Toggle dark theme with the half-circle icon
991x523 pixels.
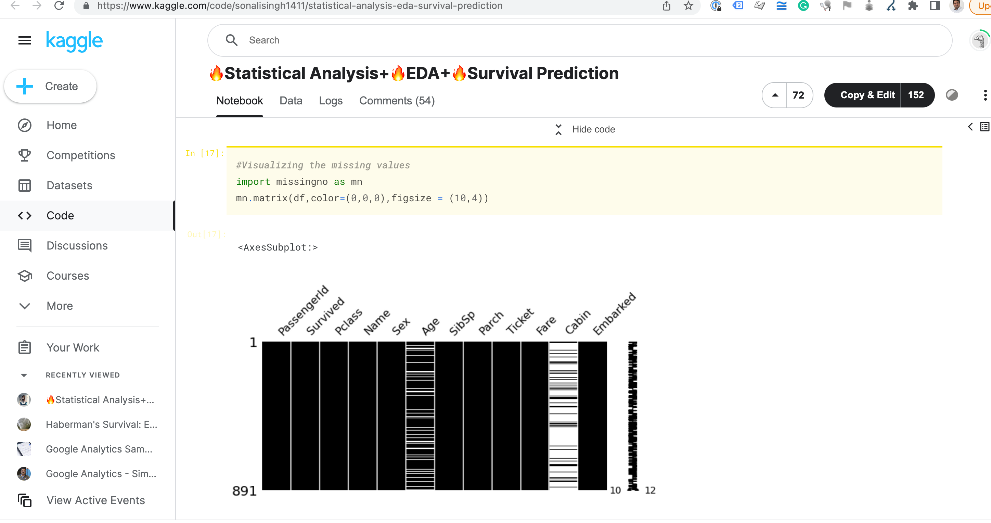(952, 95)
